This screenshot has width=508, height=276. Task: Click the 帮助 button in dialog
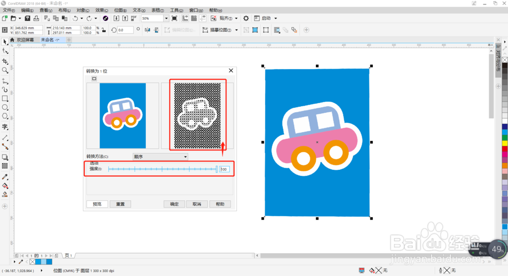[220, 204]
